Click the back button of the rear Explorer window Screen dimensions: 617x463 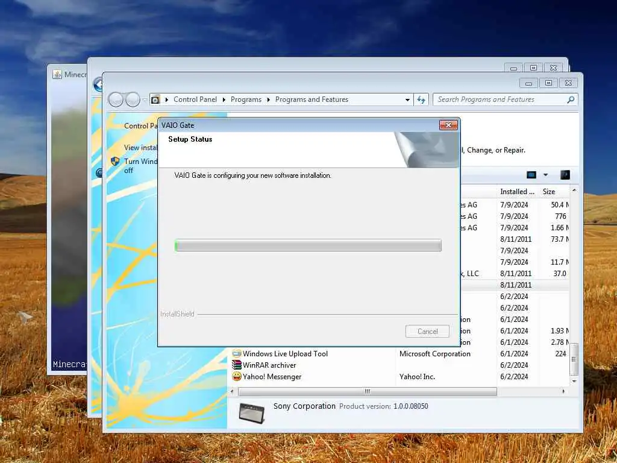[x=97, y=84]
